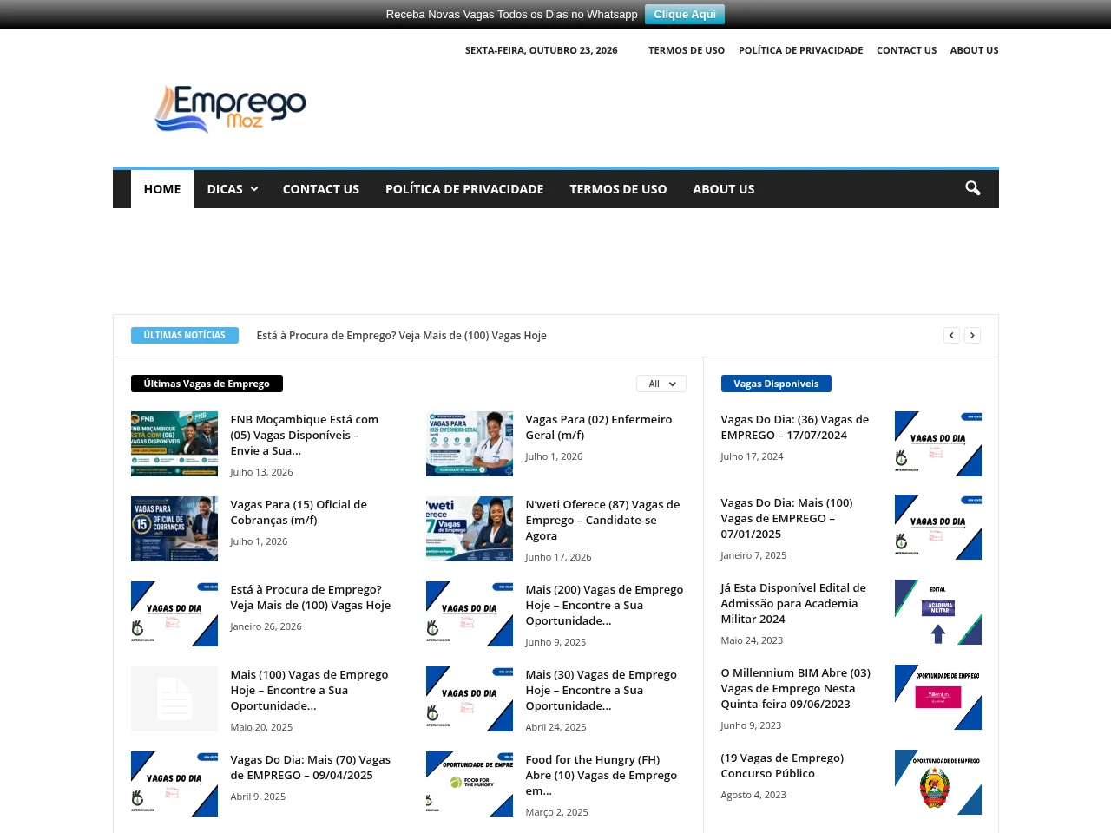Show next news ticker item

[972, 335]
